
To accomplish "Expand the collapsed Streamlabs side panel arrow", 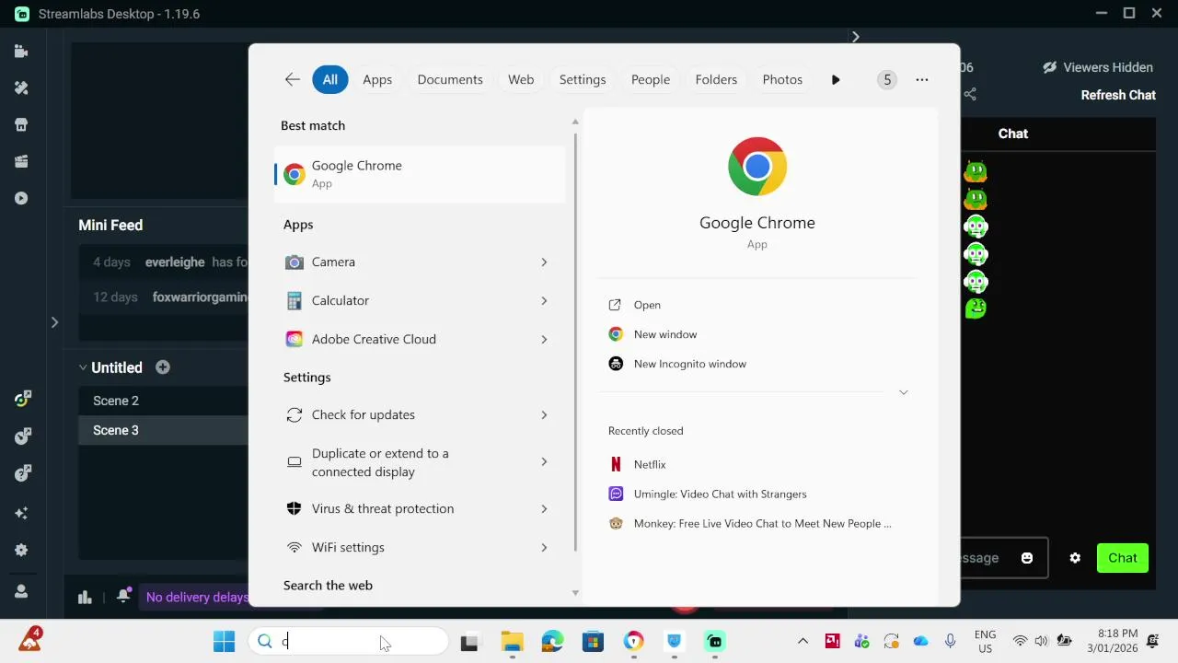I will pos(54,322).
